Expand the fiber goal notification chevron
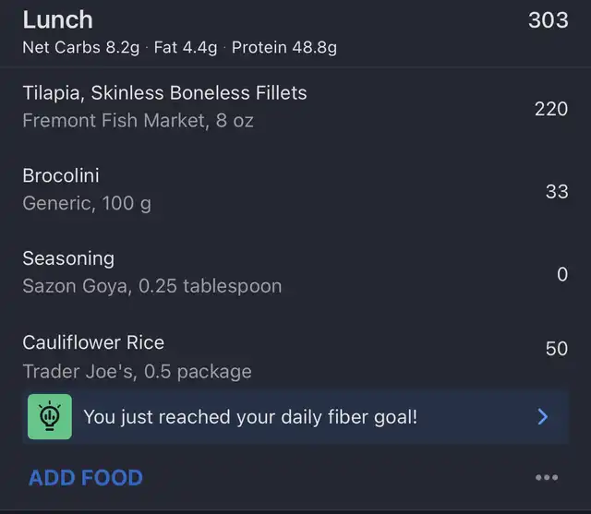591x514 pixels. point(543,416)
